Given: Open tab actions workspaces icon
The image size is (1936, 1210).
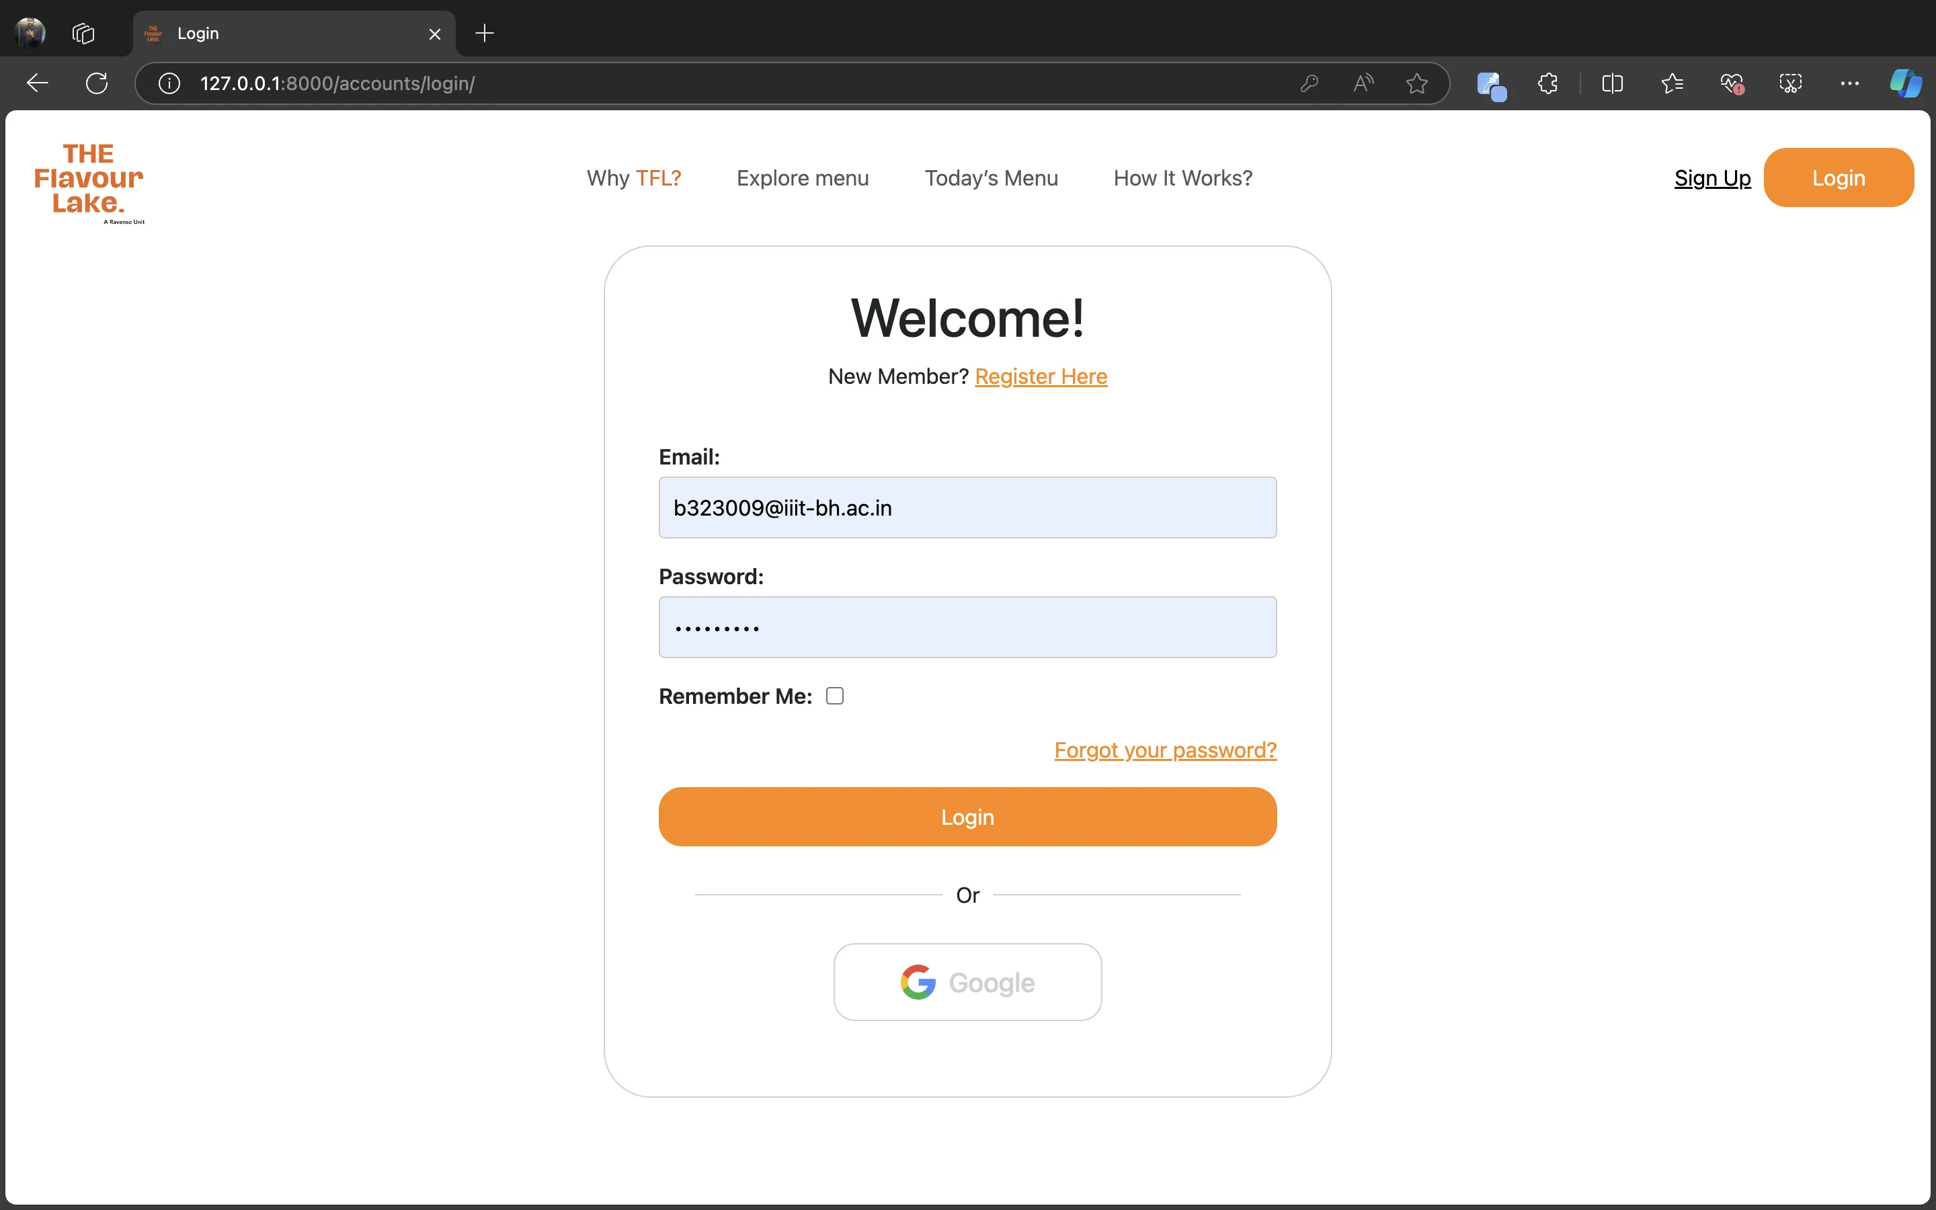Looking at the screenshot, I should 83,33.
